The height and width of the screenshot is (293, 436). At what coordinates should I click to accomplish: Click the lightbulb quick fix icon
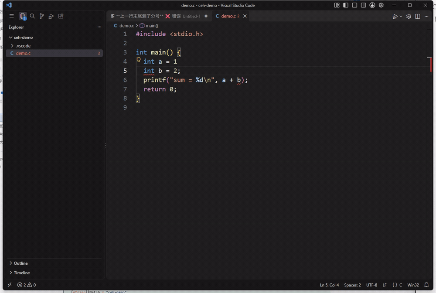139,60
